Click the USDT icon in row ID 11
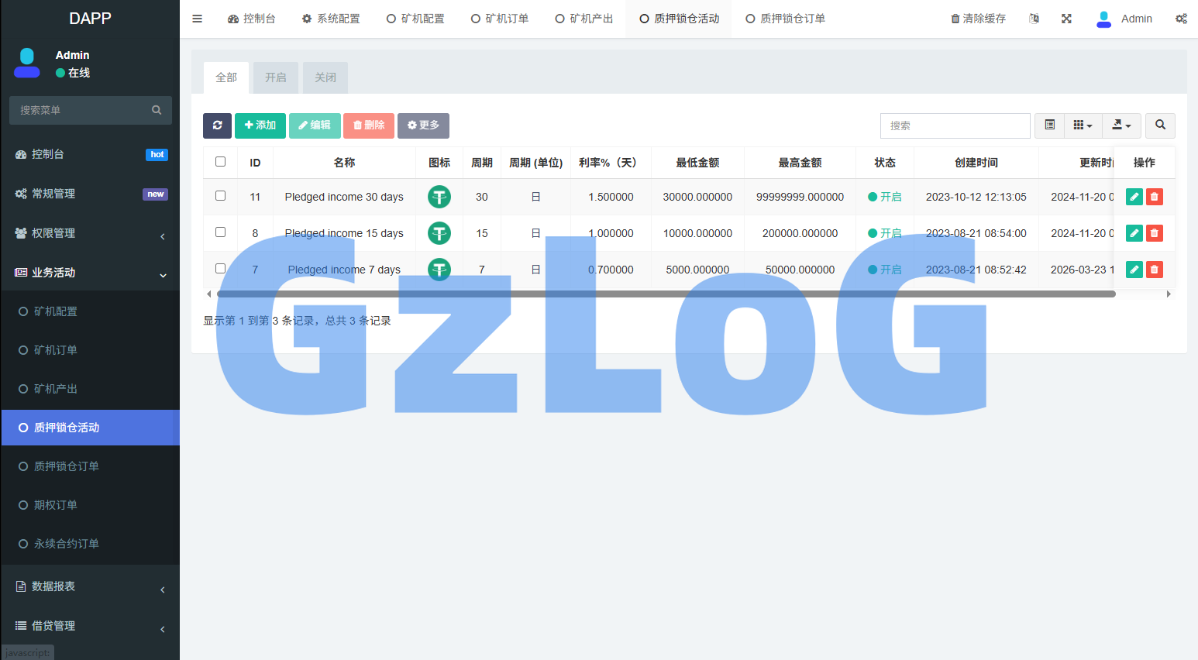 (x=439, y=197)
